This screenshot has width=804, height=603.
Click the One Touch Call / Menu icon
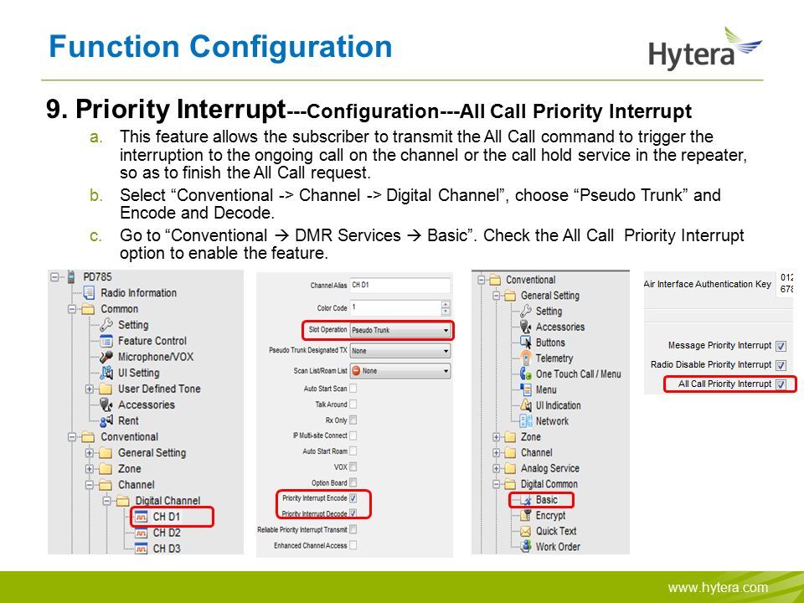pyautogui.click(x=526, y=374)
